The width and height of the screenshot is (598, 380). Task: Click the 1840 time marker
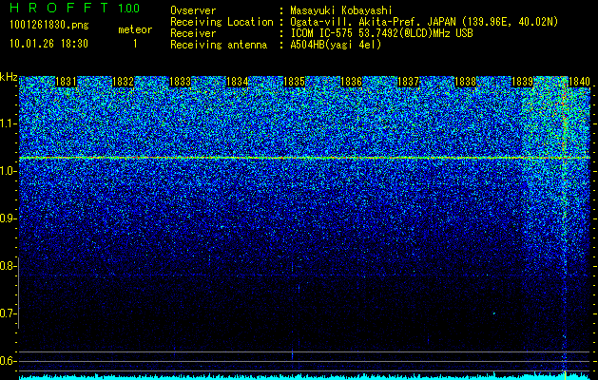(579, 82)
